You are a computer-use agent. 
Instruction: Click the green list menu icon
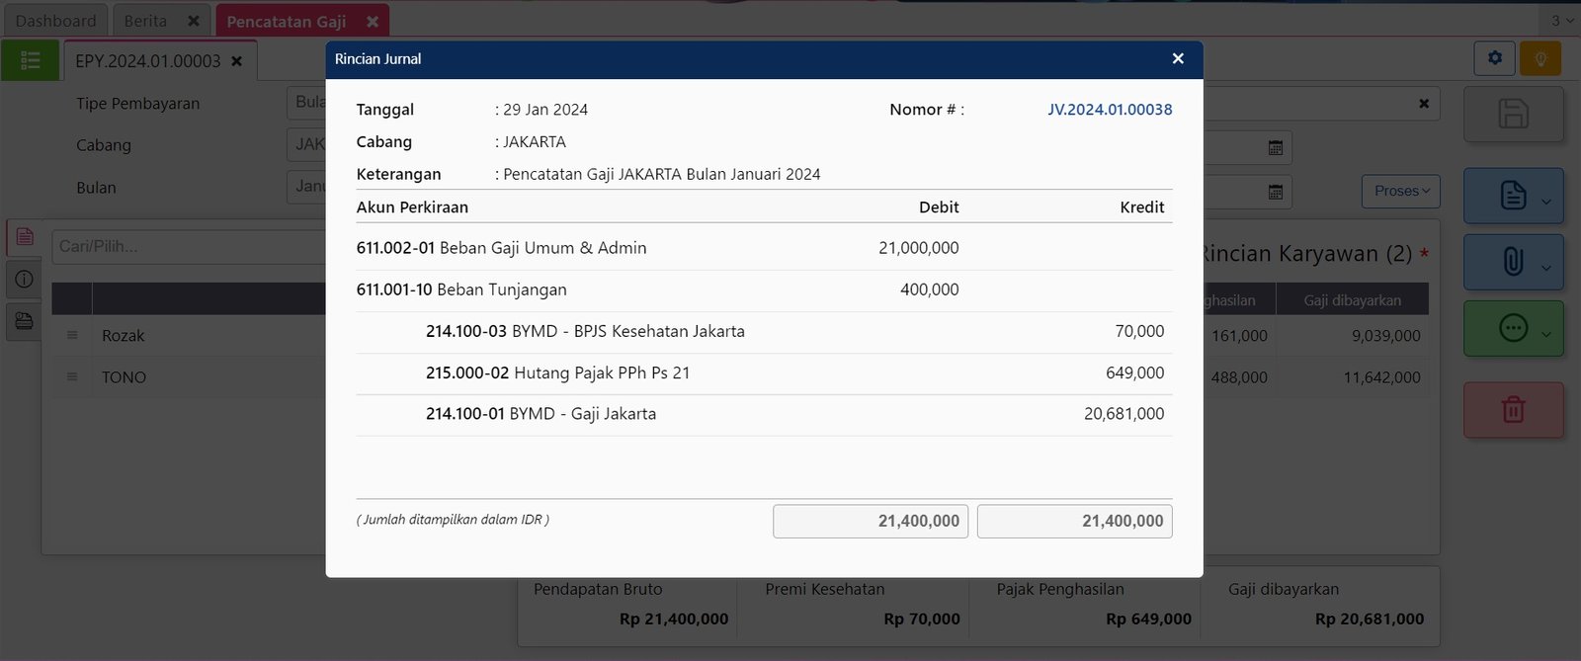tap(30, 60)
